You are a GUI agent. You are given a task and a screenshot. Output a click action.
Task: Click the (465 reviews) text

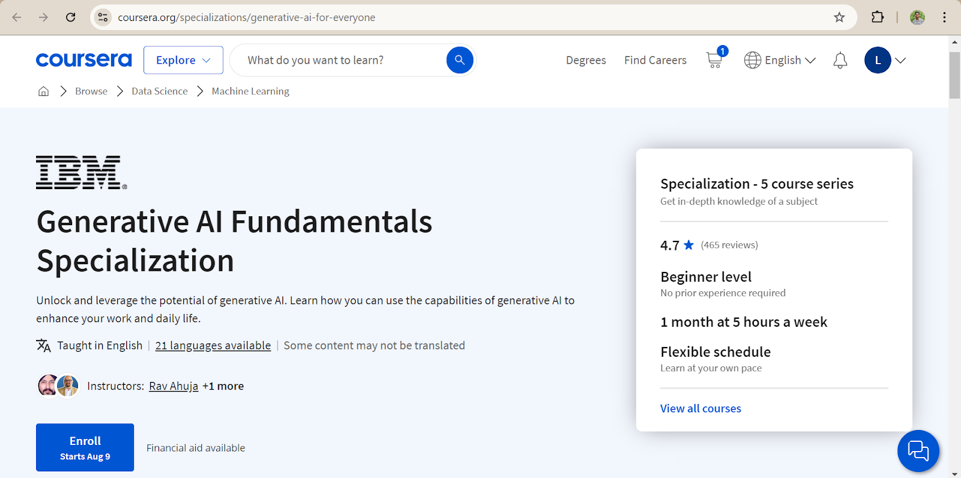[729, 245]
